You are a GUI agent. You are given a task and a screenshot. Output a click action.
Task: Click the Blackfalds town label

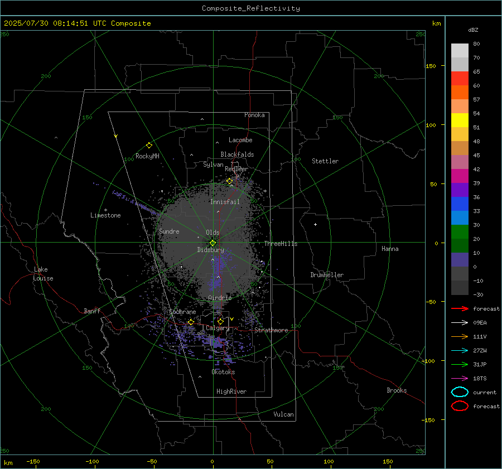pyautogui.click(x=237, y=154)
